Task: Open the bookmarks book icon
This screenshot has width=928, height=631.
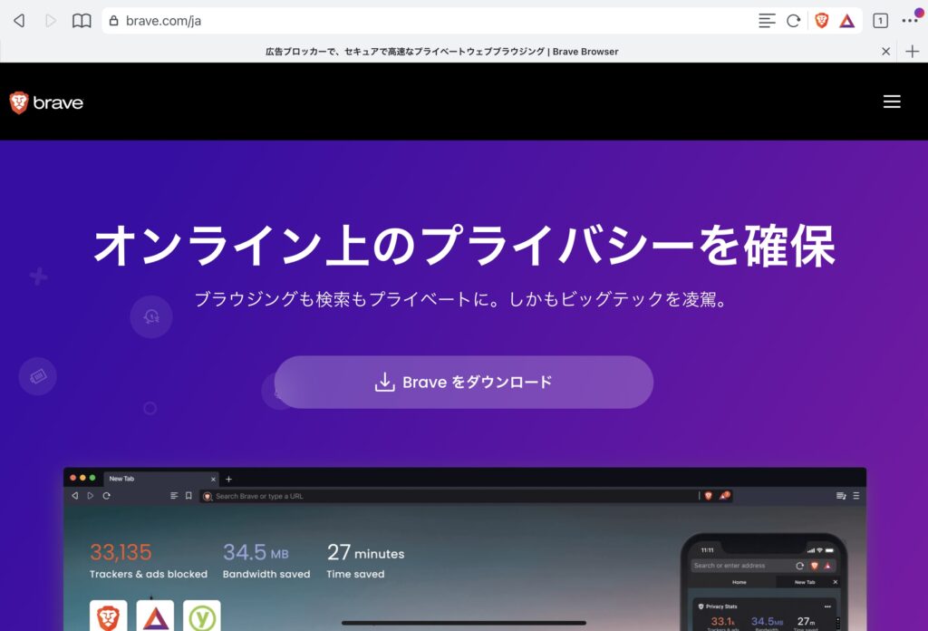Action: pyautogui.click(x=82, y=21)
